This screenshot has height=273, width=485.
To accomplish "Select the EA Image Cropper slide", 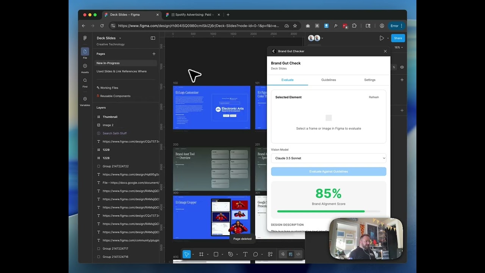I will pos(211,218).
